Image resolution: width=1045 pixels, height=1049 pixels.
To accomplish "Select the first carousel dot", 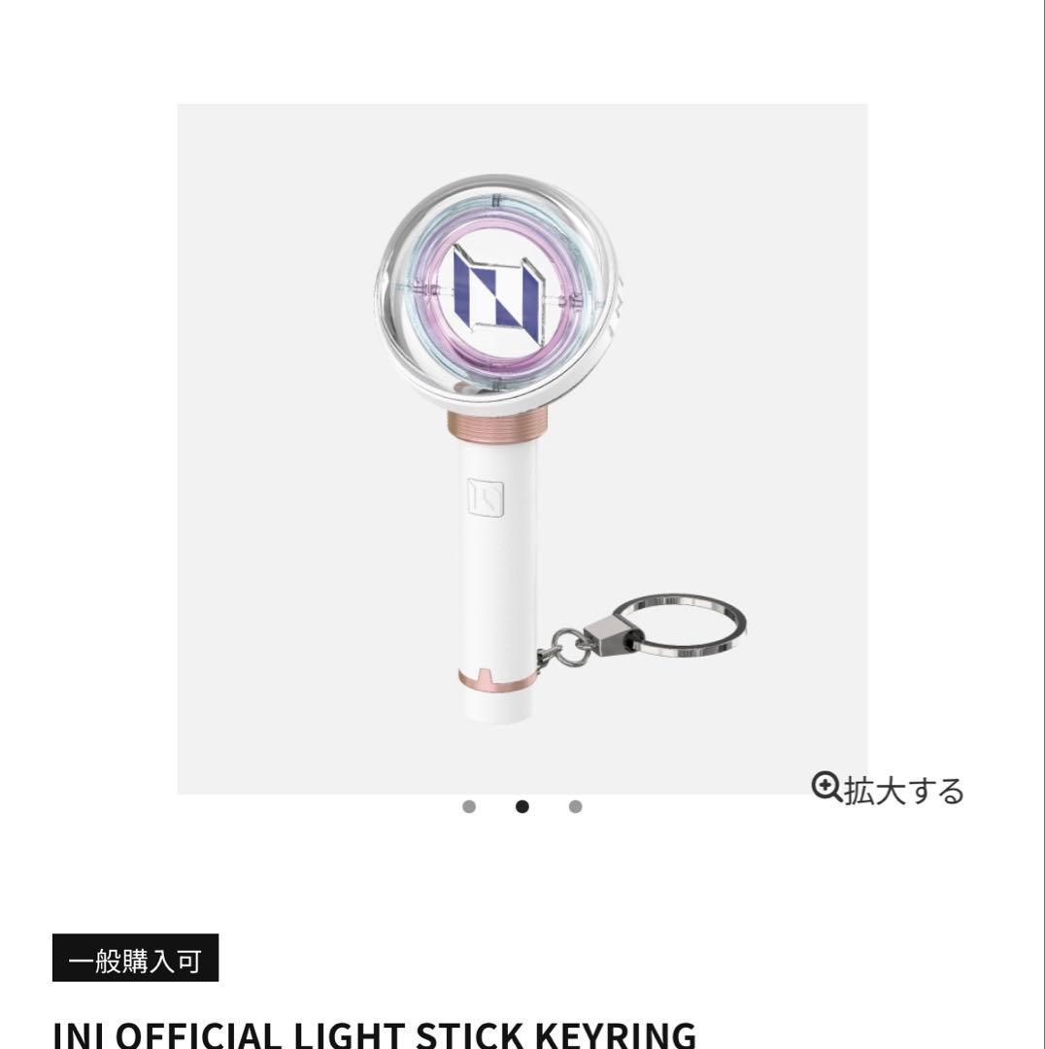I will click(x=469, y=807).
